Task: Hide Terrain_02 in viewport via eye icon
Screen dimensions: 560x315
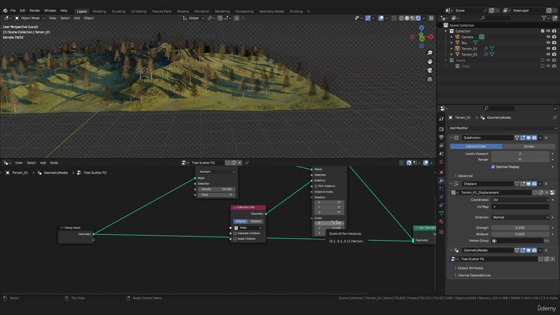Action: tap(548, 54)
